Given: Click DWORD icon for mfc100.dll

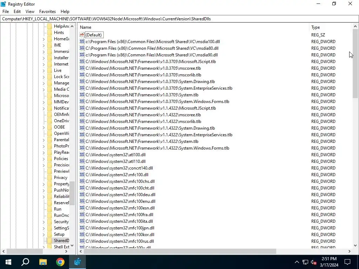Looking at the screenshot, I should [x=82, y=174].
